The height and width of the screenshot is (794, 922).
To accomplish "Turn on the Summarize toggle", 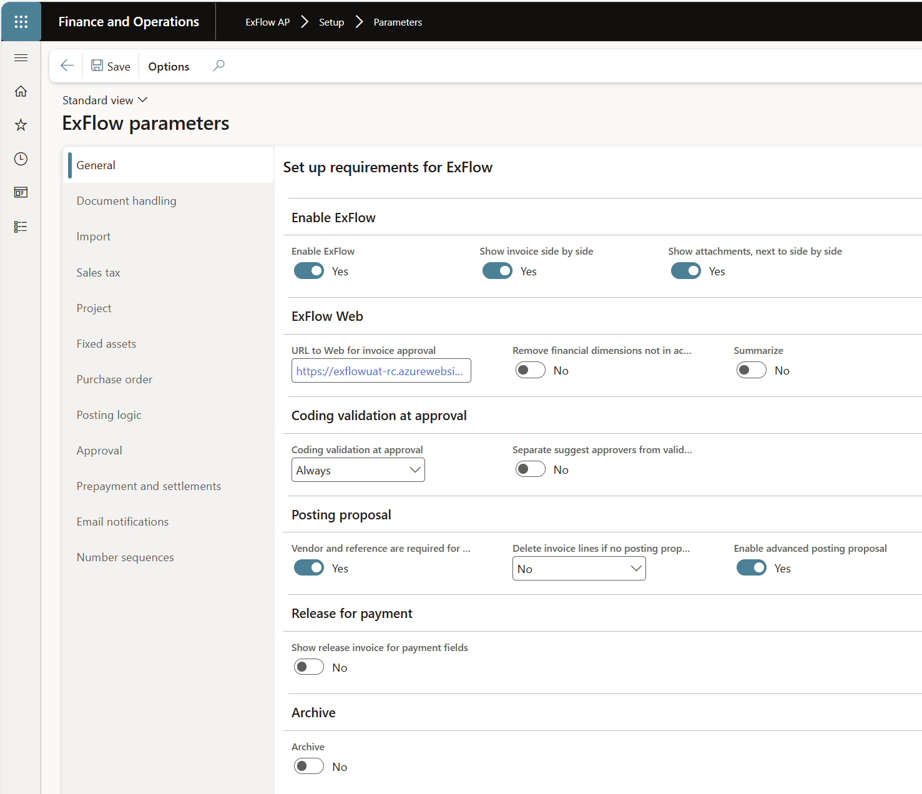I will tap(751, 370).
